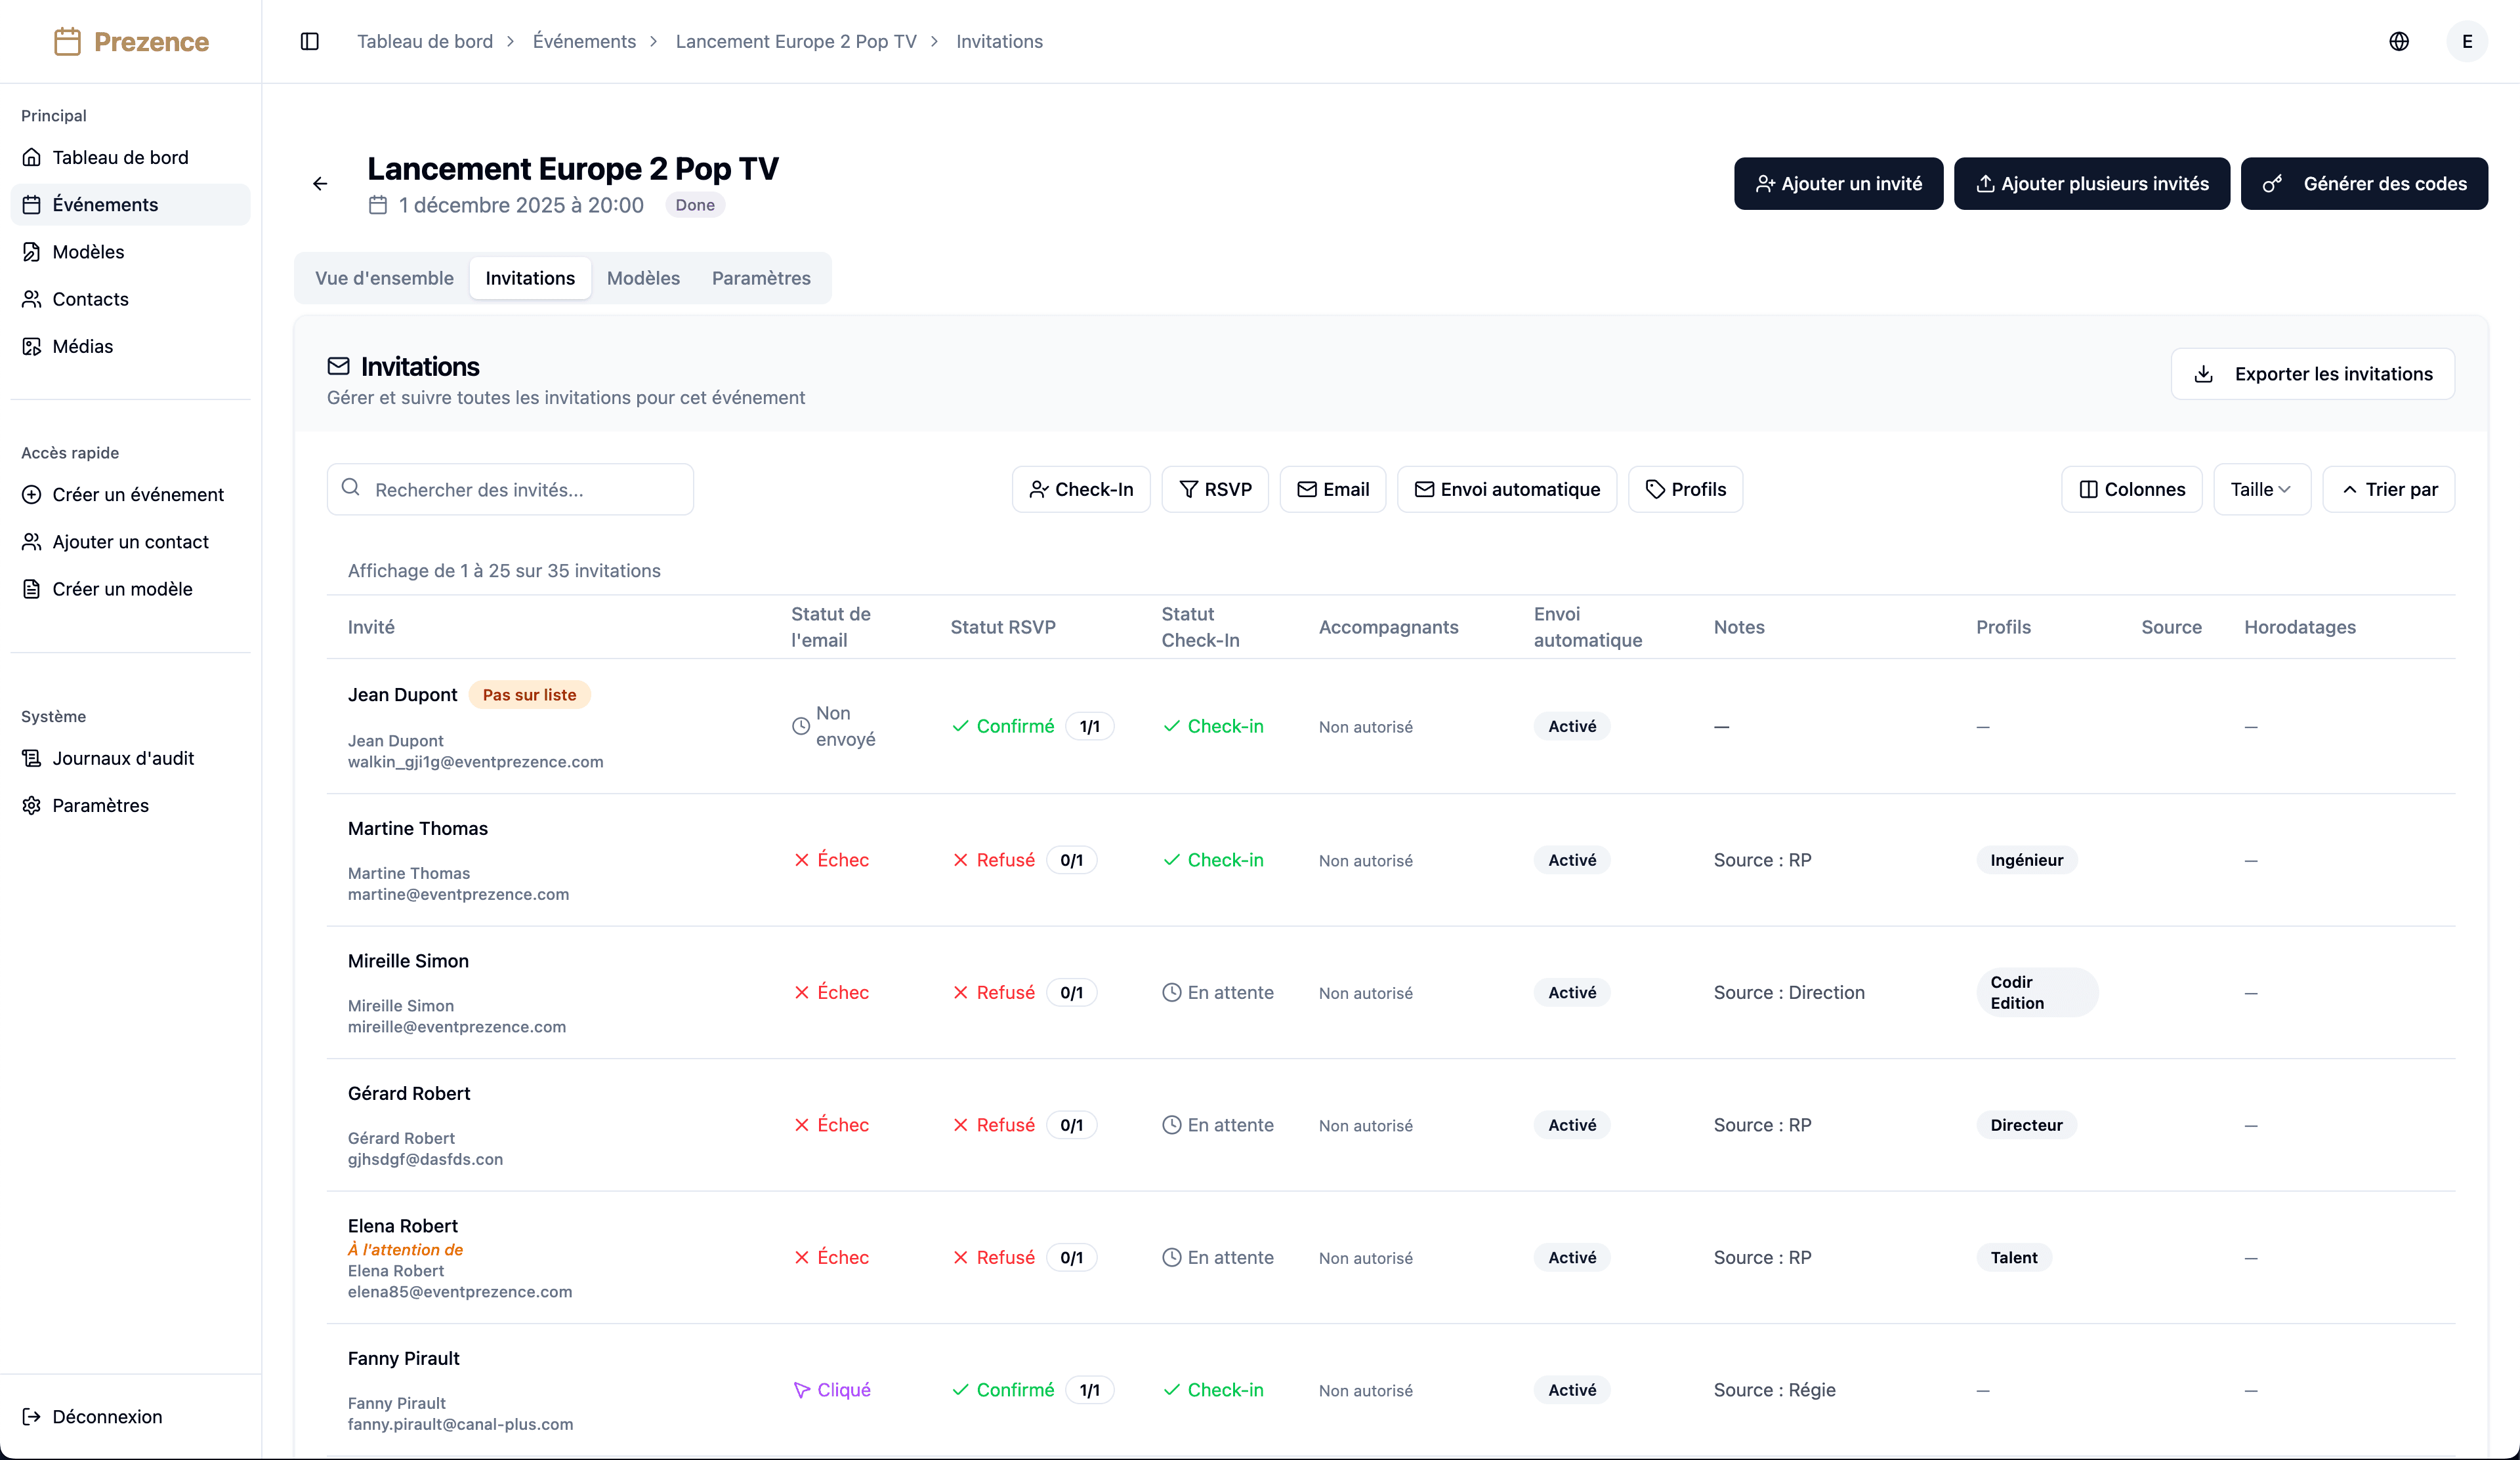Click the Rechercher des invités search field

click(510, 490)
